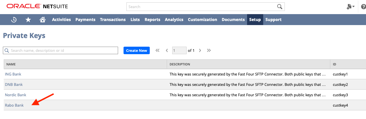Go to the previous page arrow
Screen dimensions: 366x119
167,50
